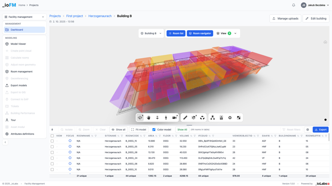
Task: Open the Model browser tree icon
Action: 212,118
